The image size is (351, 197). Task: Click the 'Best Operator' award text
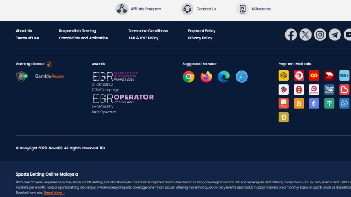coord(104,112)
